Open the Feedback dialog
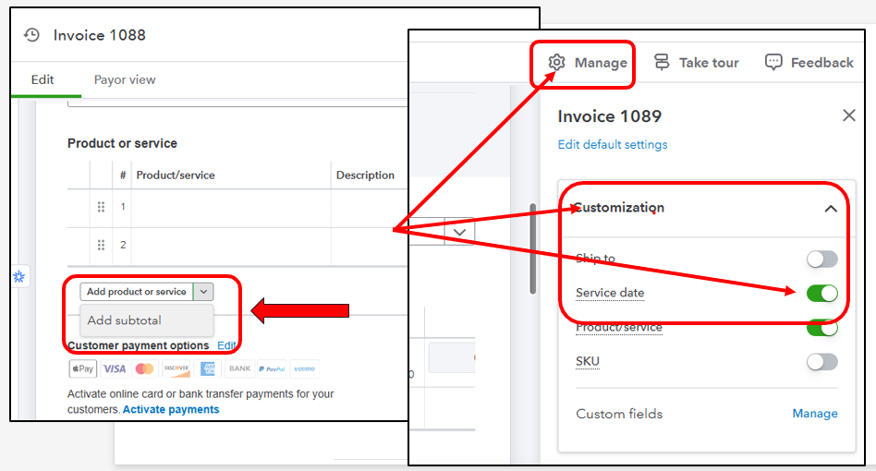The width and height of the screenshot is (876, 471). (809, 63)
